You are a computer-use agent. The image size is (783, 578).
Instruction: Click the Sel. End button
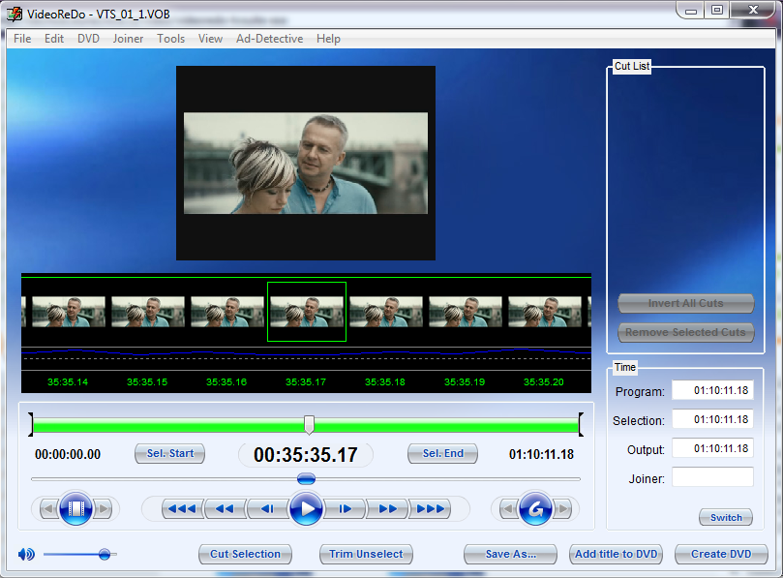pyautogui.click(x=442, y=453)
